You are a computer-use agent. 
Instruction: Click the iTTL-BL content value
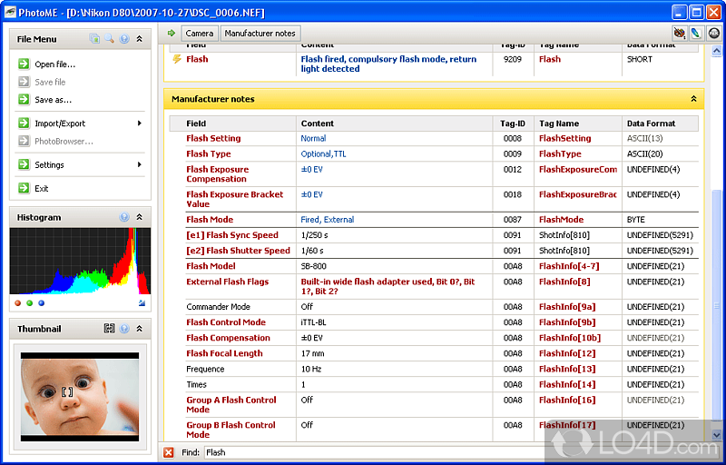(313, 322)
